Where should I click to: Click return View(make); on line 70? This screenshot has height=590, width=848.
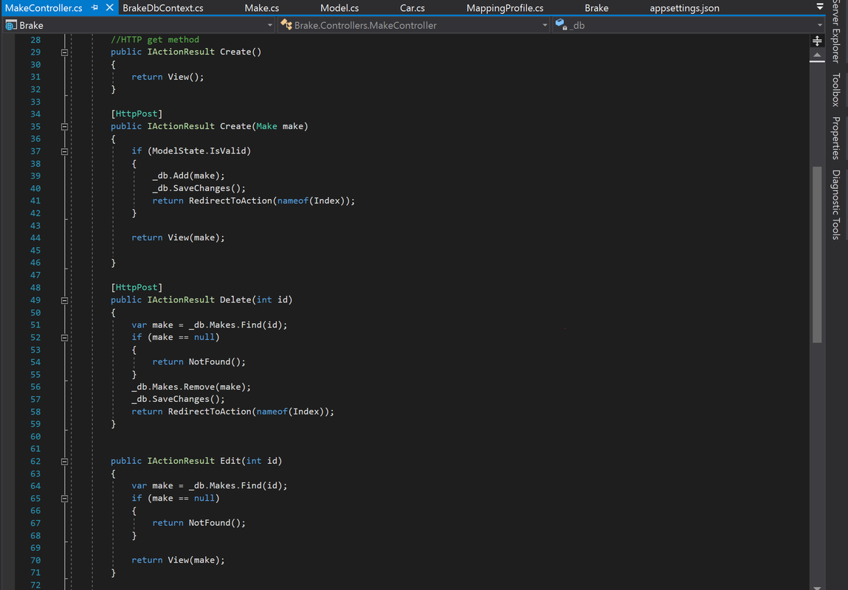click(x=178, y=560)
